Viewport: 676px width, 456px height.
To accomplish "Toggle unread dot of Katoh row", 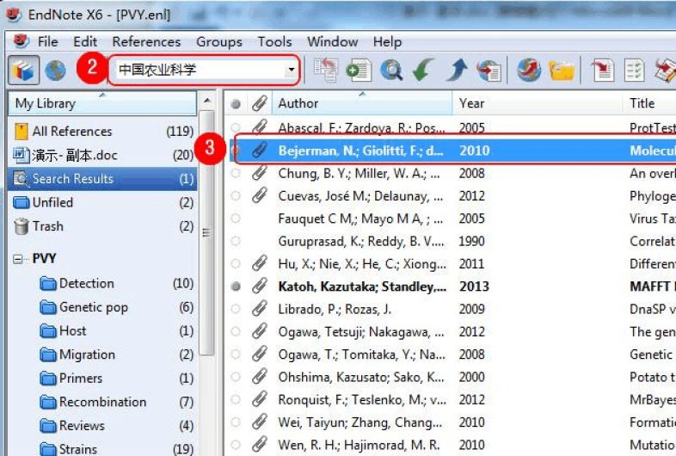I will point(236,286).
